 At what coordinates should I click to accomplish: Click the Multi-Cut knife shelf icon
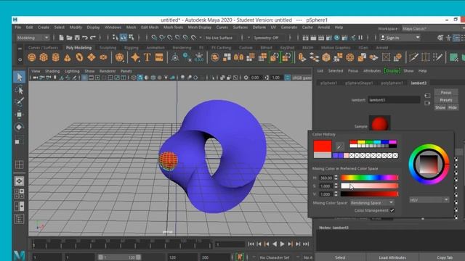pos(413,57)
